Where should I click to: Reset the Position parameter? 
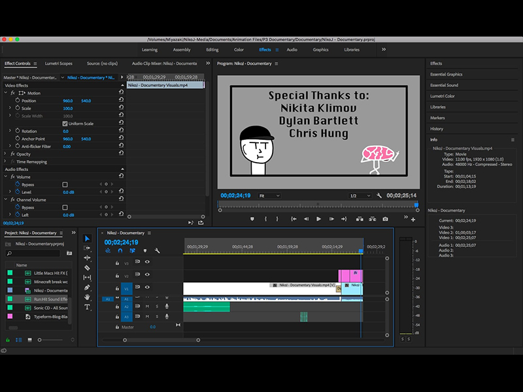121,101
